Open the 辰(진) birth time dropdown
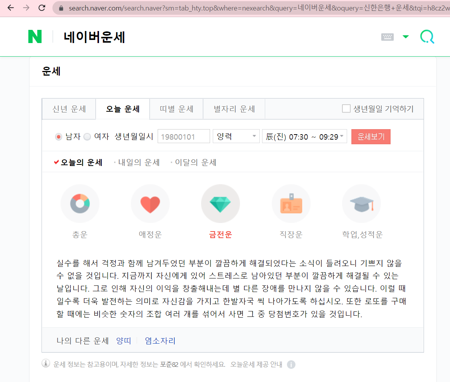This screenshot has width=450, height=382. coord(304,136)
